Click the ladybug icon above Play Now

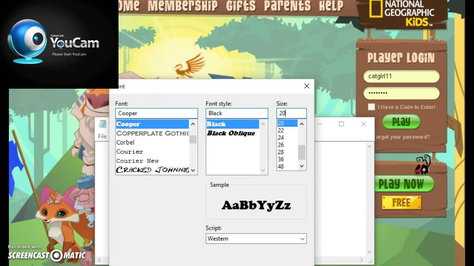coord(423,165)
